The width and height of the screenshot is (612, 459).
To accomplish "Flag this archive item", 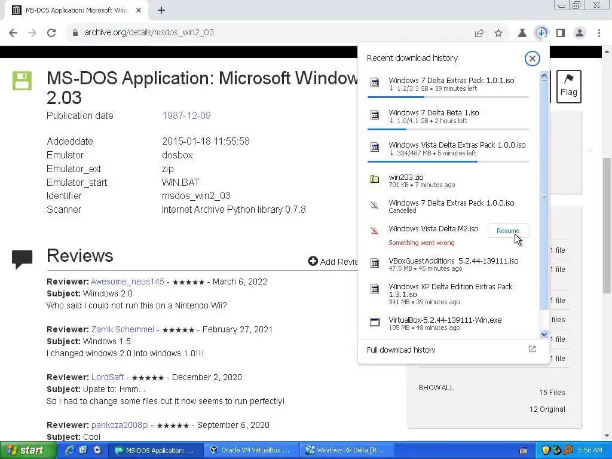I will (x=569, y=87).
